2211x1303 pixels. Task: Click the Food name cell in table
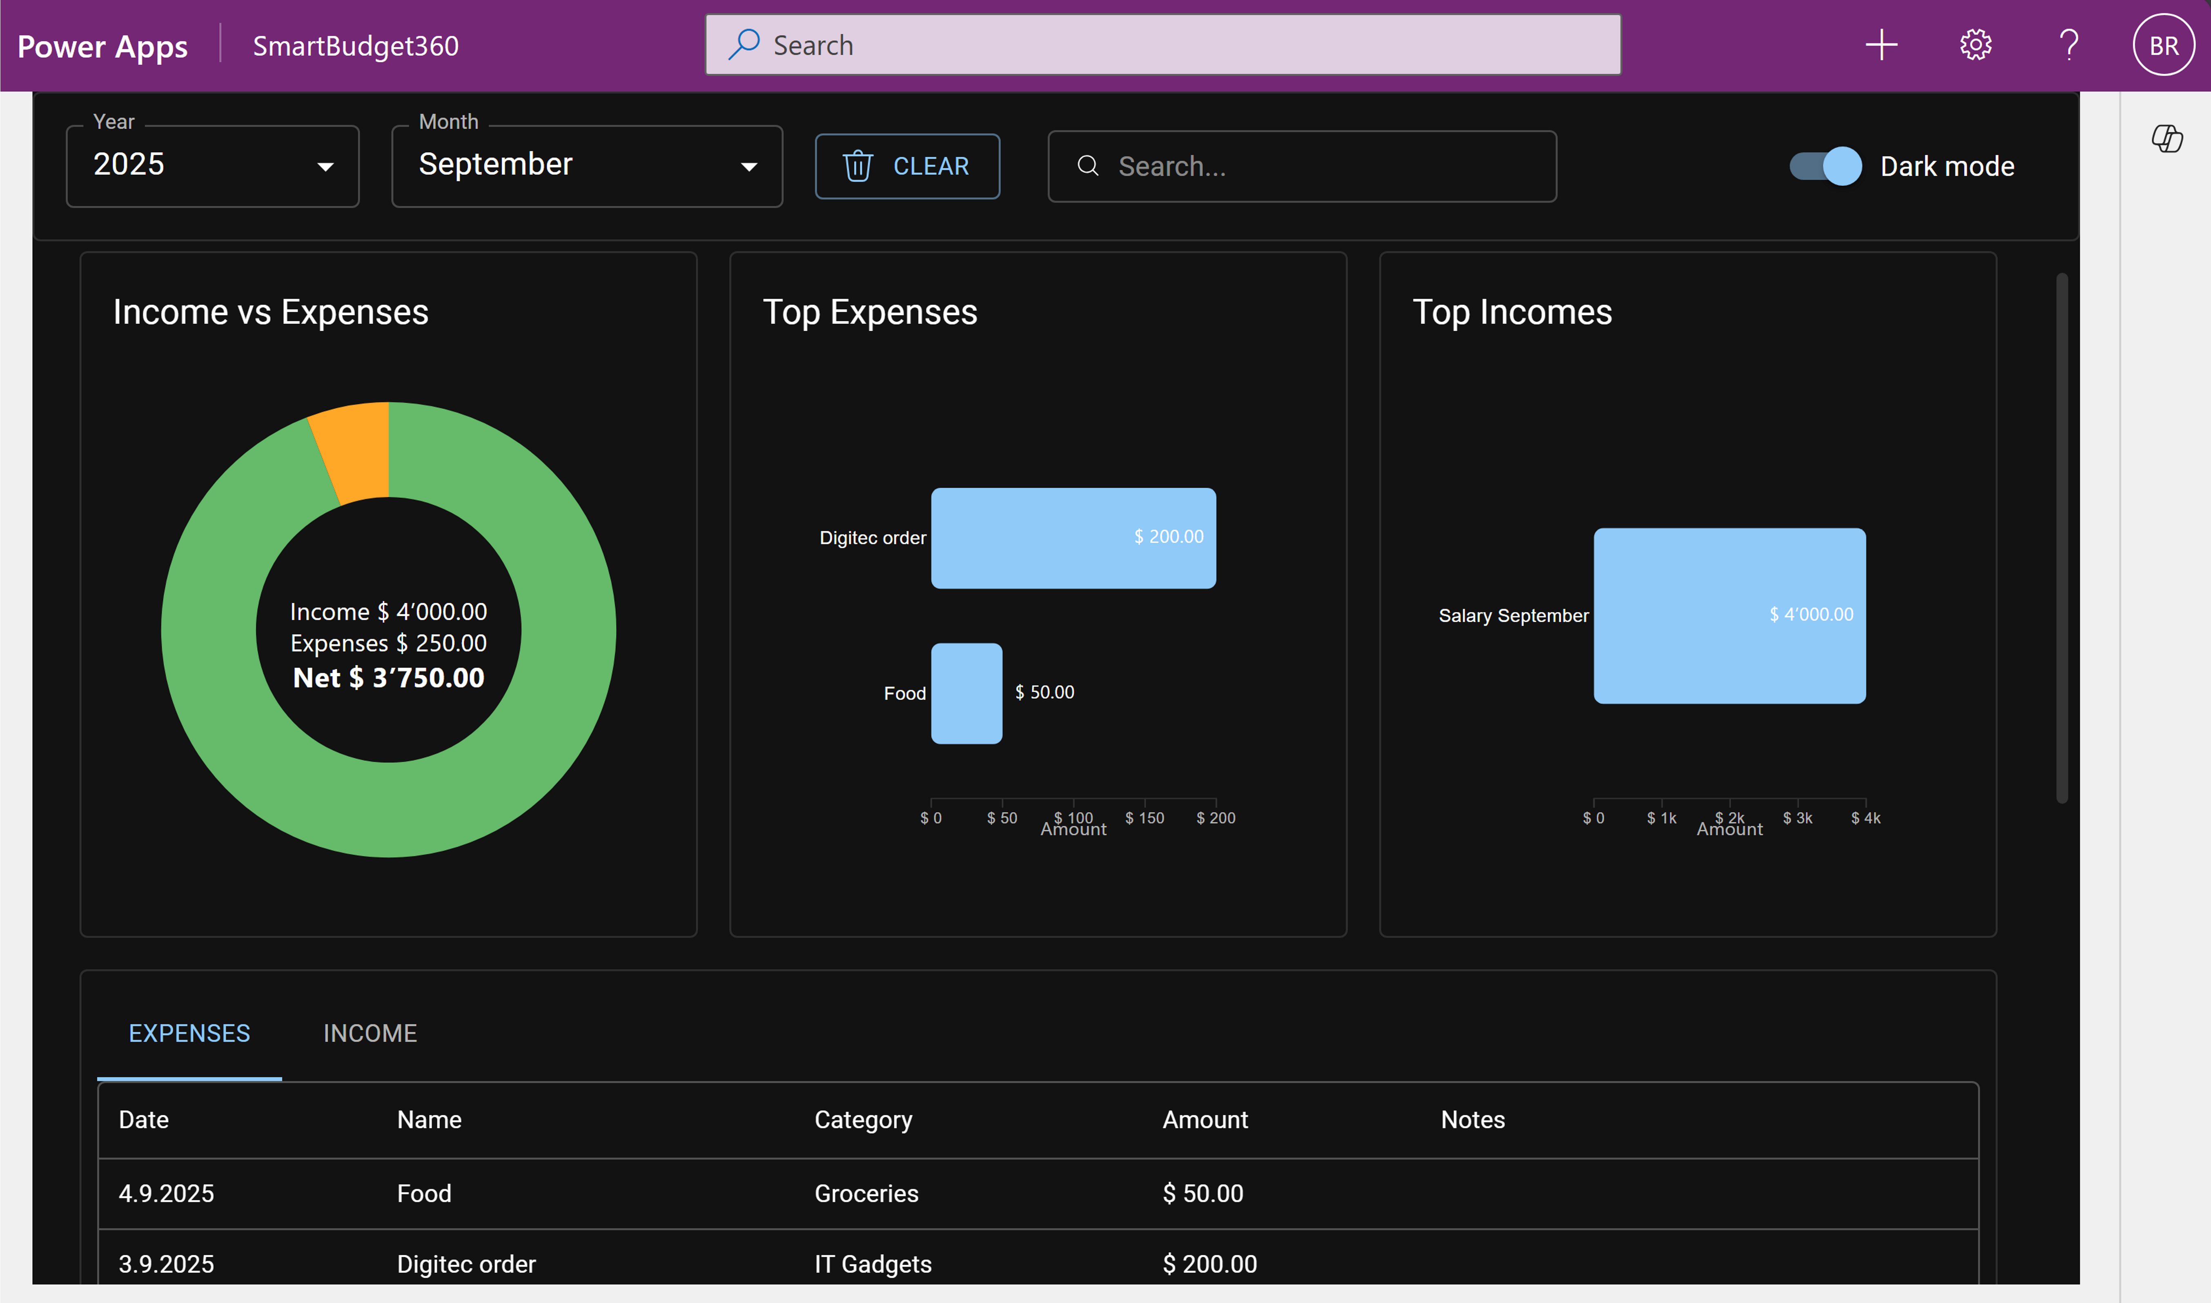tap(424, 1193)
